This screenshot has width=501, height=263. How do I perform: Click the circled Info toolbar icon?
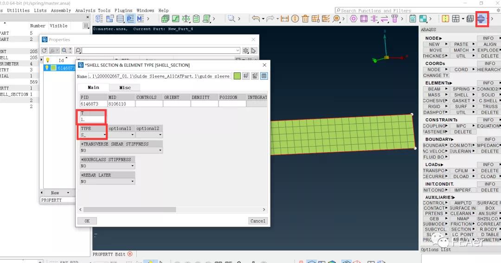[295, 19]
